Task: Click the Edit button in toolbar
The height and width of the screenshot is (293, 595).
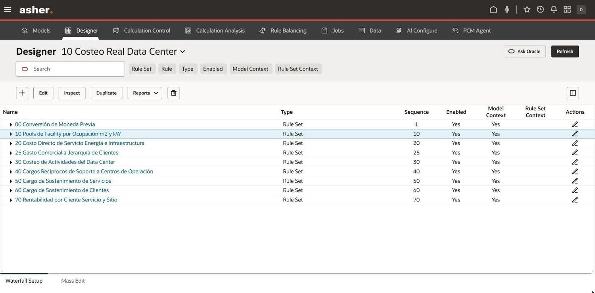Action: (x=43, y=93)
